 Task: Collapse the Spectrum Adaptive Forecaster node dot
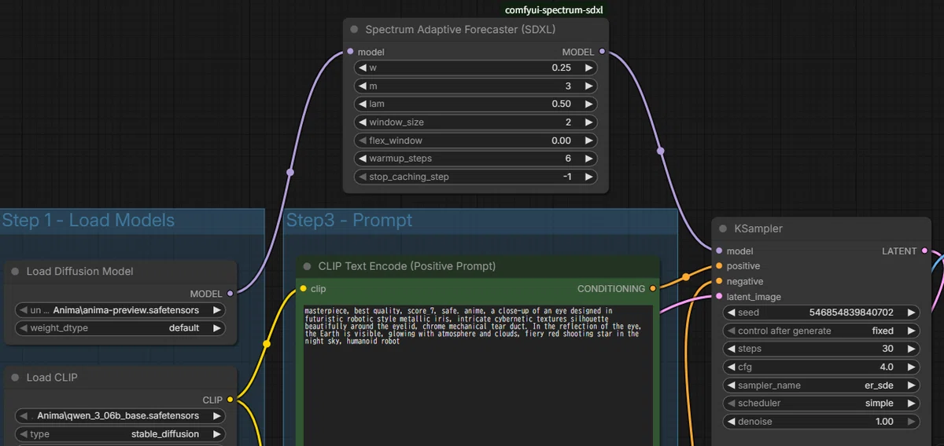(x=354, y=29)
